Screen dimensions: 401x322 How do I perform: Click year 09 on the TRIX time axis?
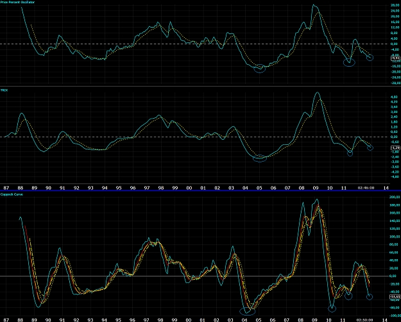316,188
